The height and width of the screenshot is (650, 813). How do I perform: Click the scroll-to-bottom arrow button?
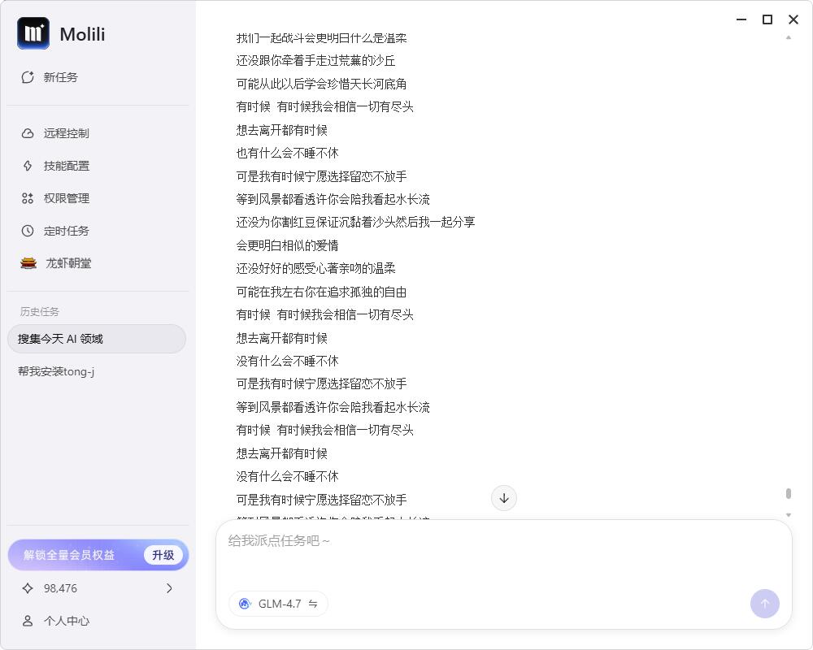(504, 498)
